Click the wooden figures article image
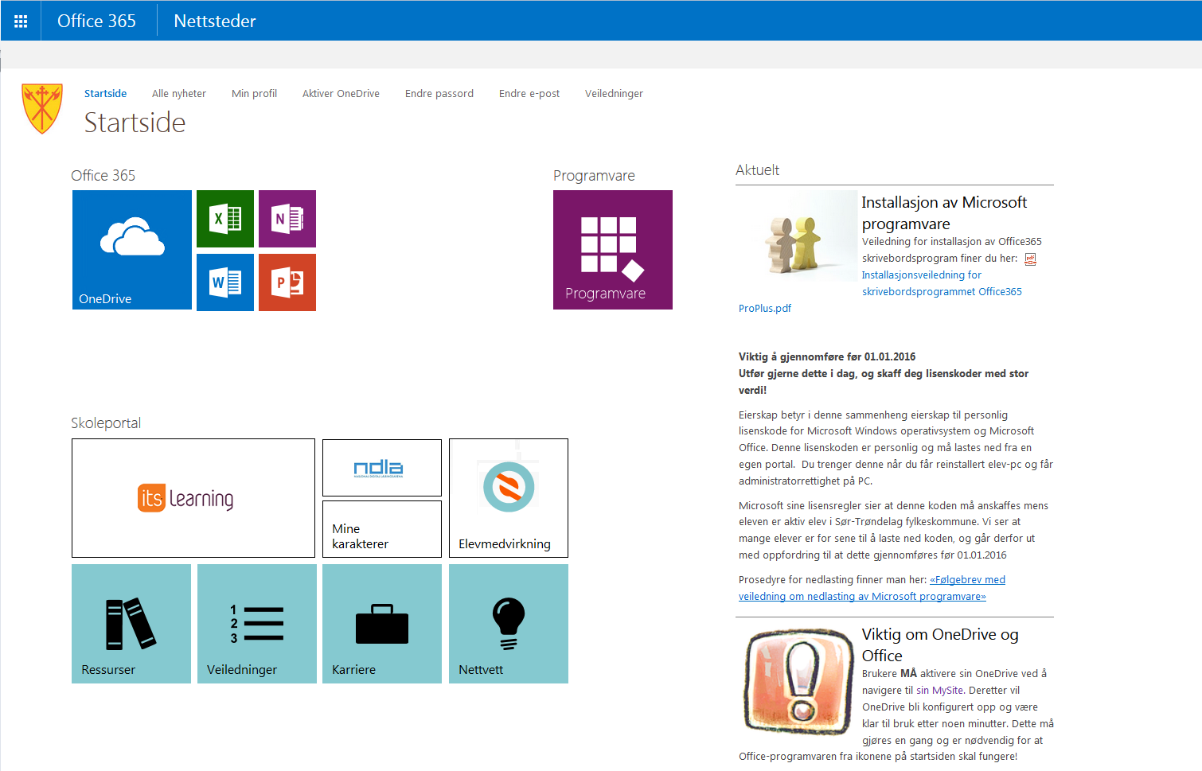 pos(798,236)
